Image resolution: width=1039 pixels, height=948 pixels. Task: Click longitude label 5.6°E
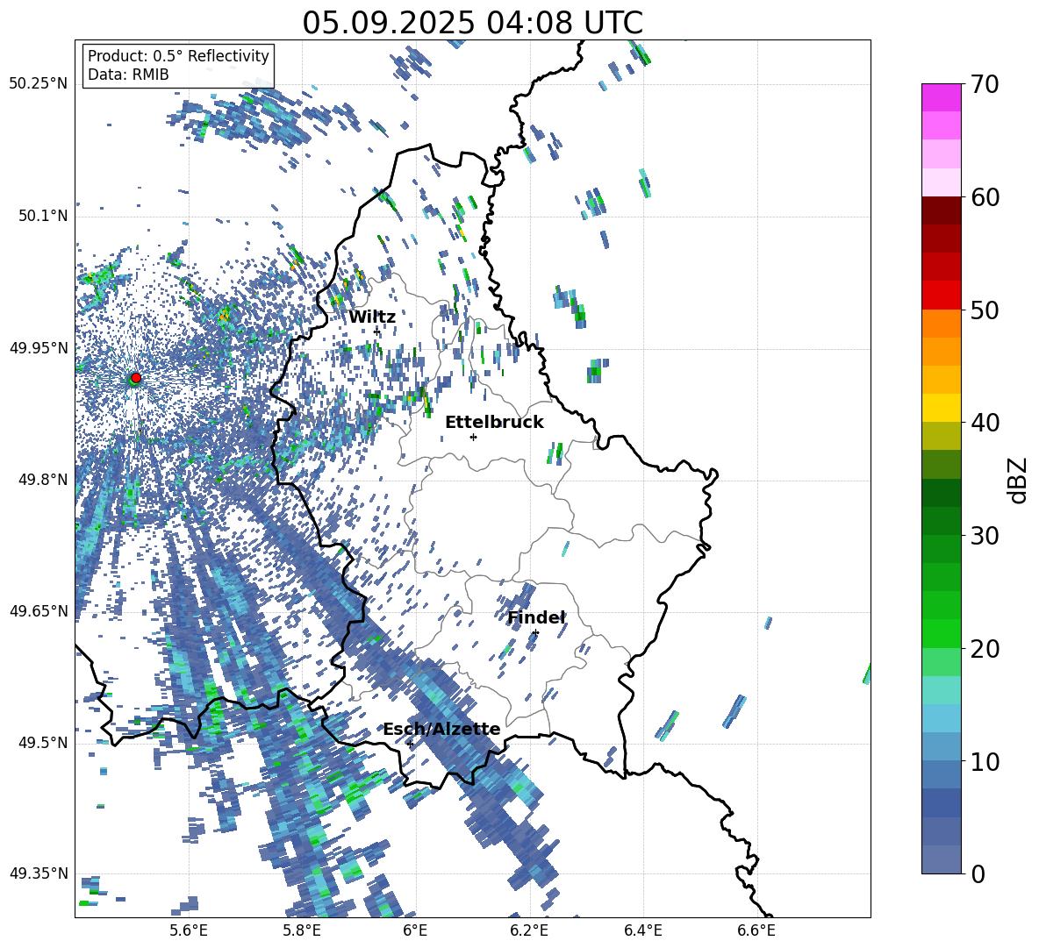pos(189,931)
